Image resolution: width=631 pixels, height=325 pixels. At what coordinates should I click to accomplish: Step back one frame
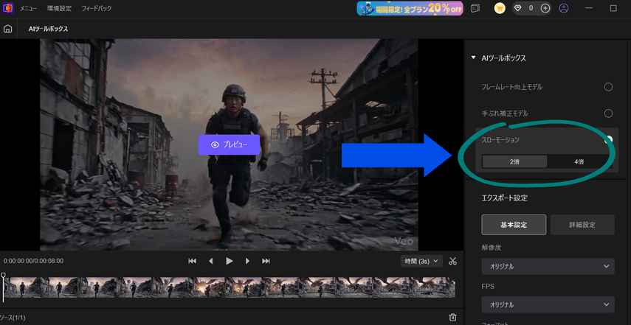pos(210,261)
